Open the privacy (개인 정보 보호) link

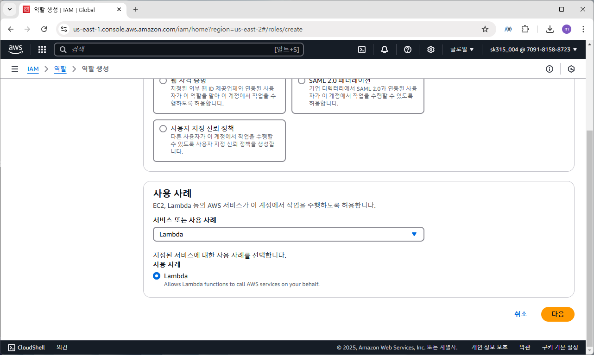pyautogui.click(x=490, y=347)
